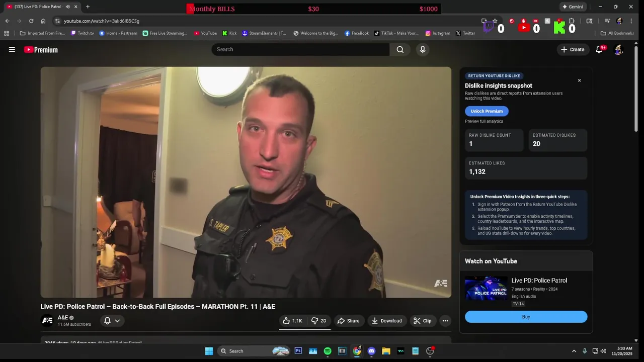644x362 pixels.
Task: Open the Live PD: Police Patrol thumbnail
Action: point(486,289)
